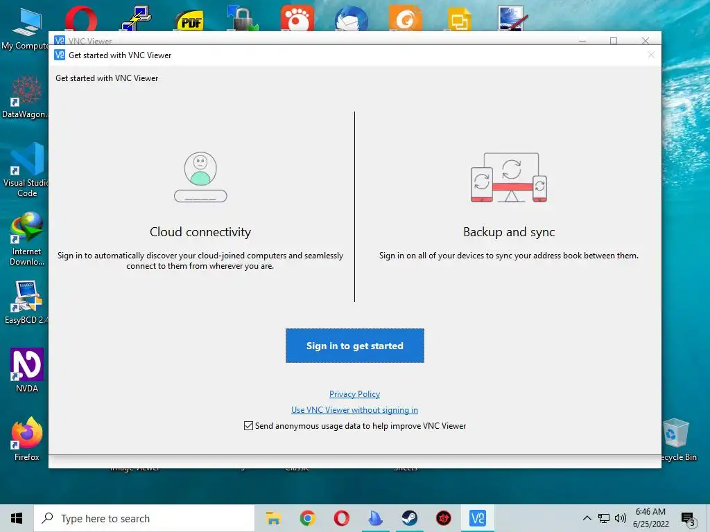Choose Use VNC Viewer without signing in
Viewport: 710px width, 532px height.
(354, 410)
